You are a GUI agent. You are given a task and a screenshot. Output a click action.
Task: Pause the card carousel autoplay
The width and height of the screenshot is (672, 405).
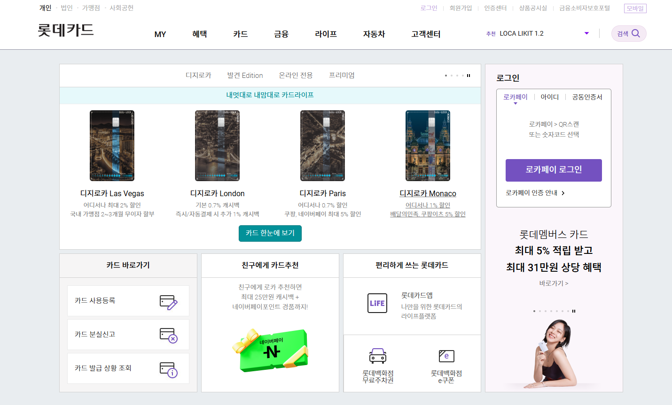pyautogui.click(x=469, y=76)
